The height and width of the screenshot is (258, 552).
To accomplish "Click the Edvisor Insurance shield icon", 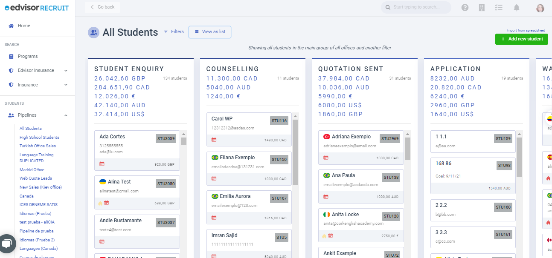I will (11, 70).
